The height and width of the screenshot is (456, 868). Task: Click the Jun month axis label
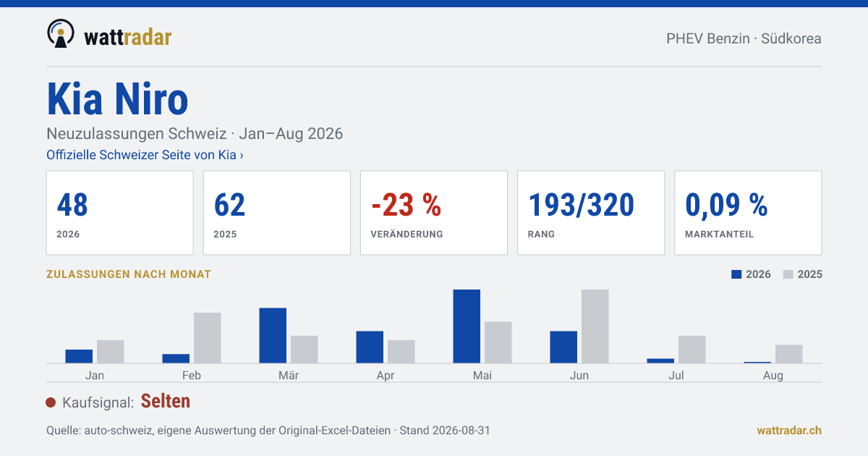579,376
